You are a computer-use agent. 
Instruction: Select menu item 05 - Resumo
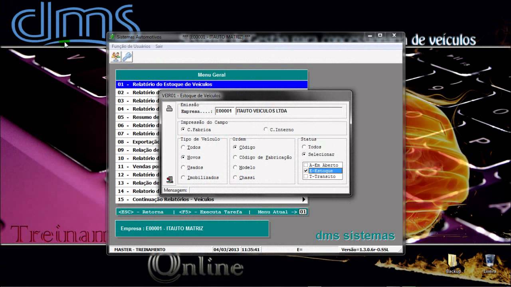138,117
